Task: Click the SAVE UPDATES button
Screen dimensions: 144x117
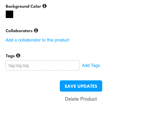Action: [81, 86]
